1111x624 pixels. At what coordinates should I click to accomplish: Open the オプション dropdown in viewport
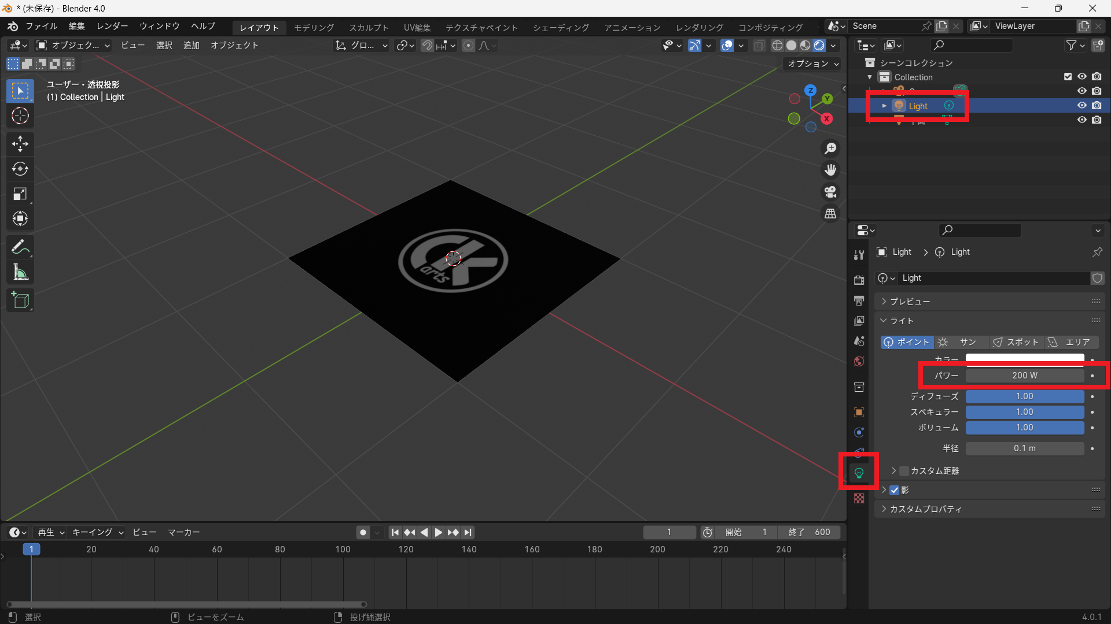813,64
